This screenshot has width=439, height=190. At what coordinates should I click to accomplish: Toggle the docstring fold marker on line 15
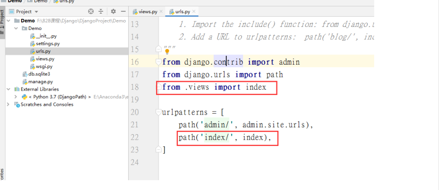[x=159, y=49]
